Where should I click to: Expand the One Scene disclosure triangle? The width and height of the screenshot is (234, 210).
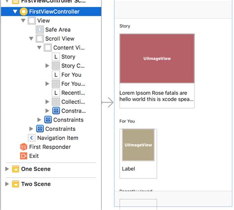[x=7, y=169]
